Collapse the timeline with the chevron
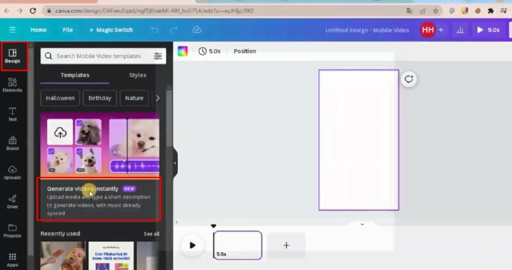The width and height of the screenshot is (512, 270). click(362, 225)
